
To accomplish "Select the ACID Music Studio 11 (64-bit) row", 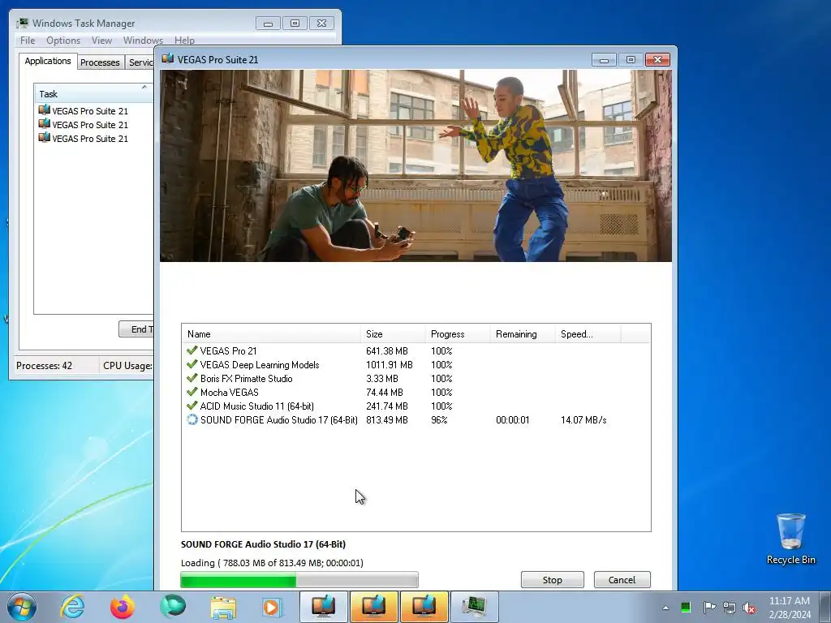I will [416, 406].
